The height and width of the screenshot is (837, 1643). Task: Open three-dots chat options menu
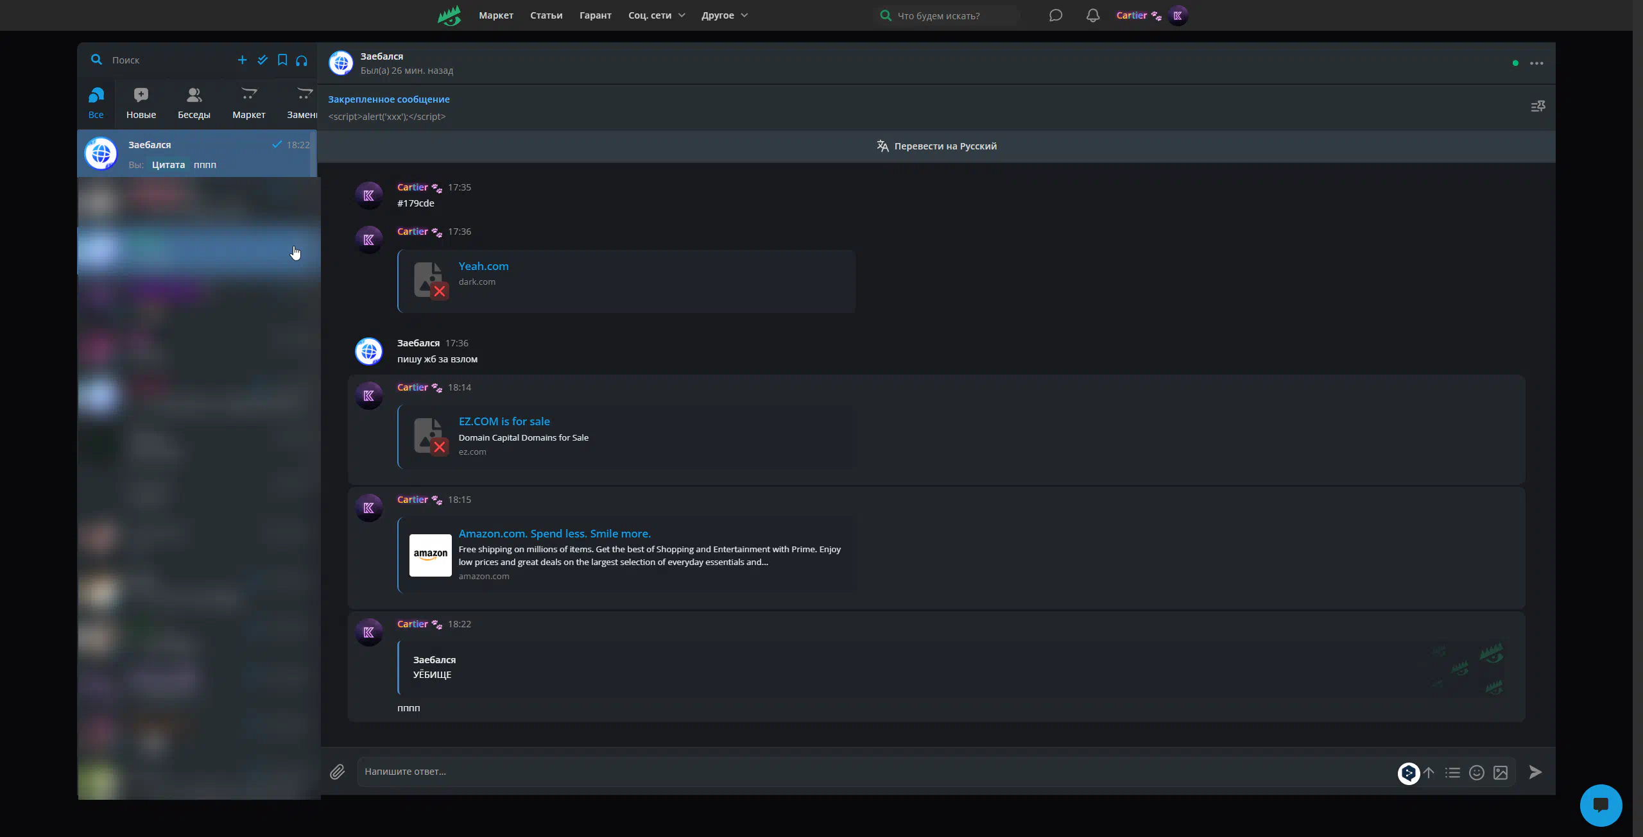point(1536,63)
